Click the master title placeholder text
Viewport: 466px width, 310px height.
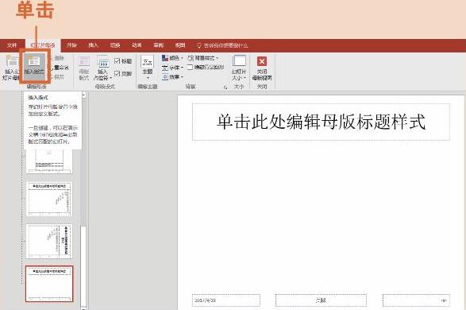[x=321, y=122]
